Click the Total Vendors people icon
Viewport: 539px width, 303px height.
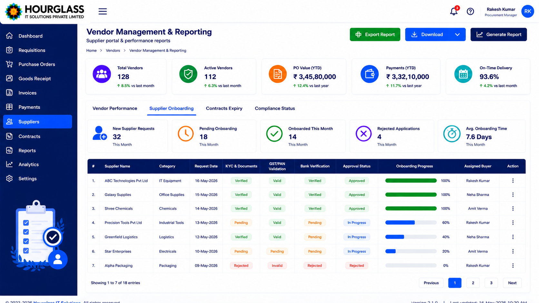coord(102,74)
